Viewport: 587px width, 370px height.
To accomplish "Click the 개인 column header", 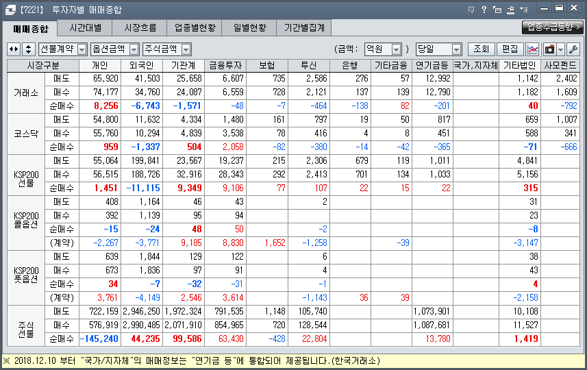I will tap(100, 66).
